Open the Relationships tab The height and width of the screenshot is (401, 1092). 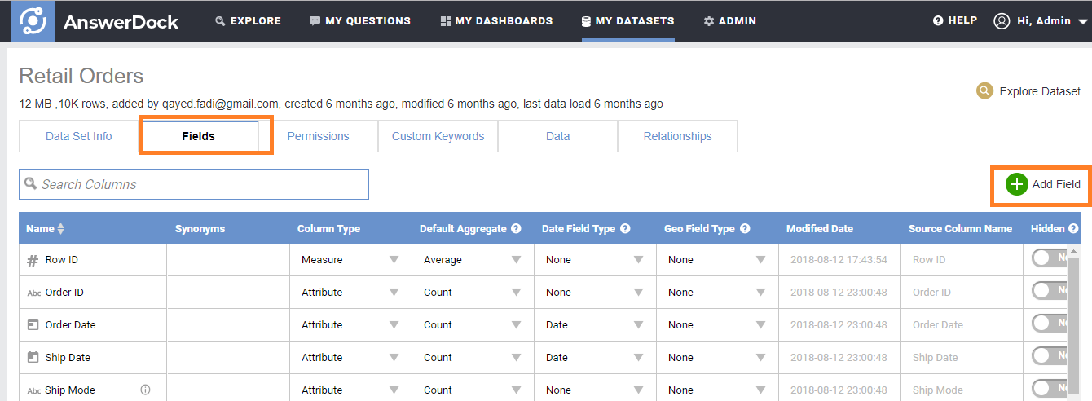pos(678,136)
